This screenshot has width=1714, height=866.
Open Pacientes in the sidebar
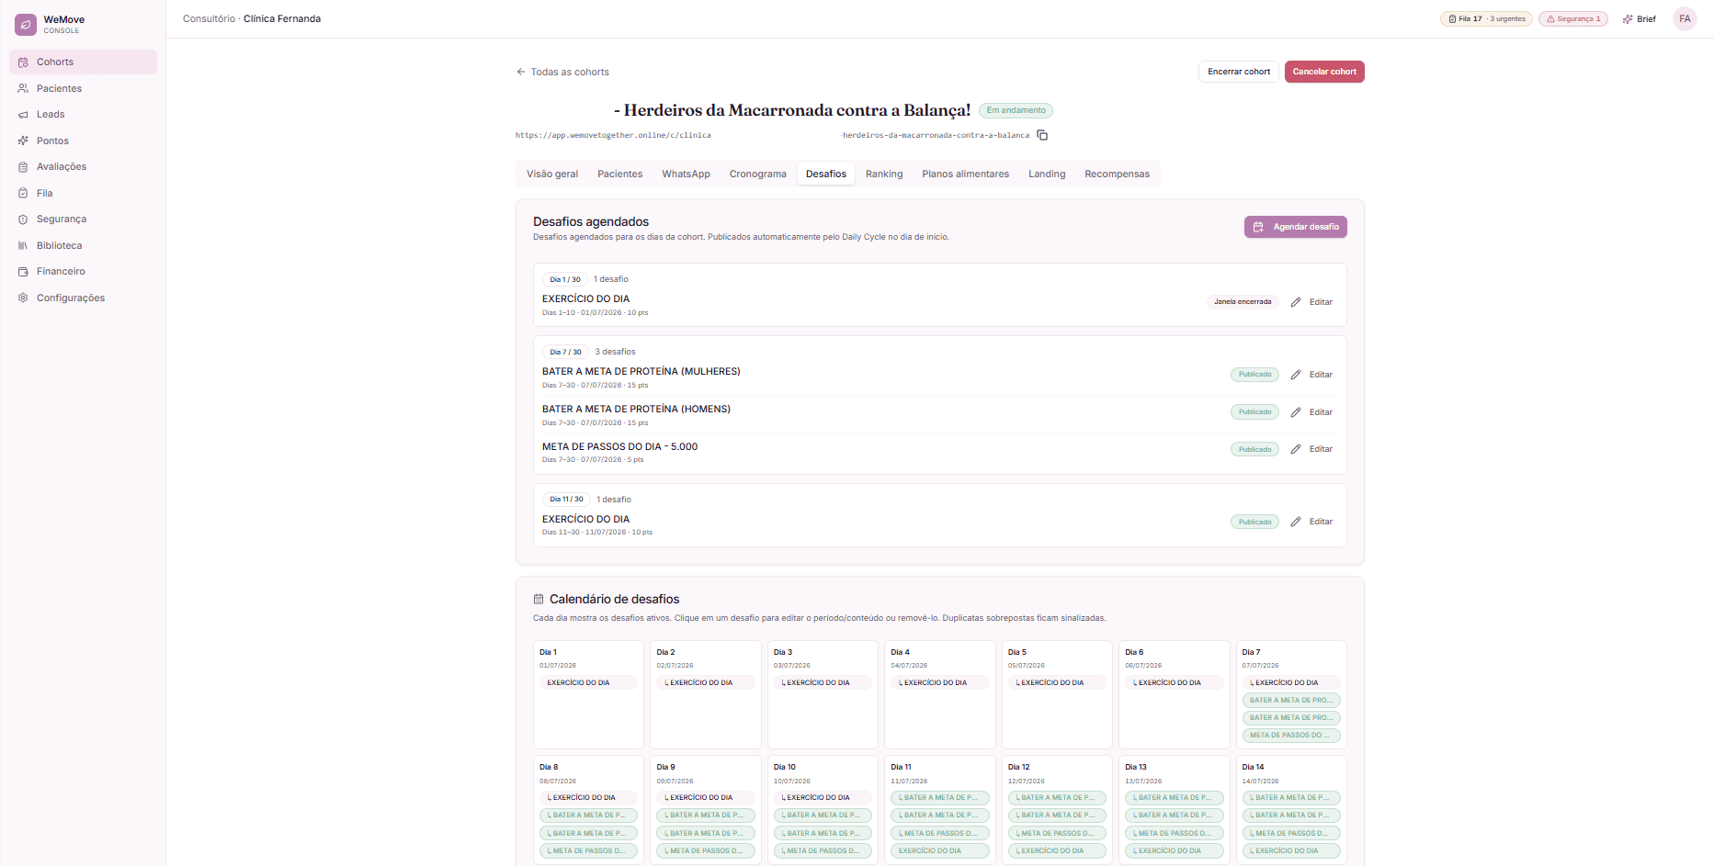83,88
